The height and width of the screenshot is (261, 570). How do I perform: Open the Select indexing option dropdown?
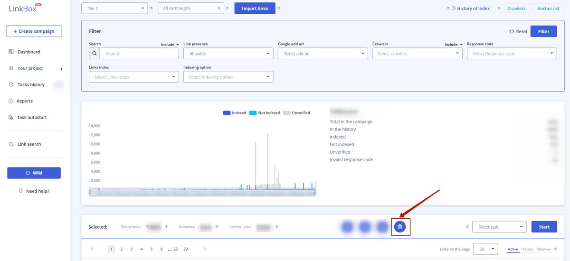coord(228,77)
